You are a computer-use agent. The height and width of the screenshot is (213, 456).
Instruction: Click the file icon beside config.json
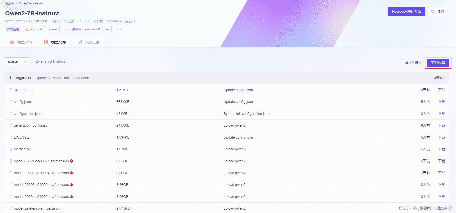pos(11,102)
